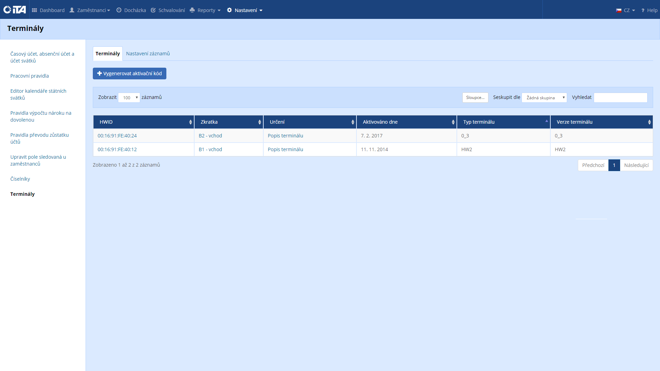Open Pracovní pravidla in sidebar
This screenshot has height=371, width=660.
point(30,76)
